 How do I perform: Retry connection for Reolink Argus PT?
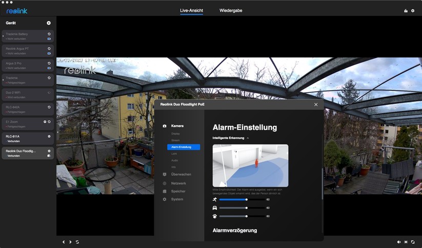coord(49,49)
